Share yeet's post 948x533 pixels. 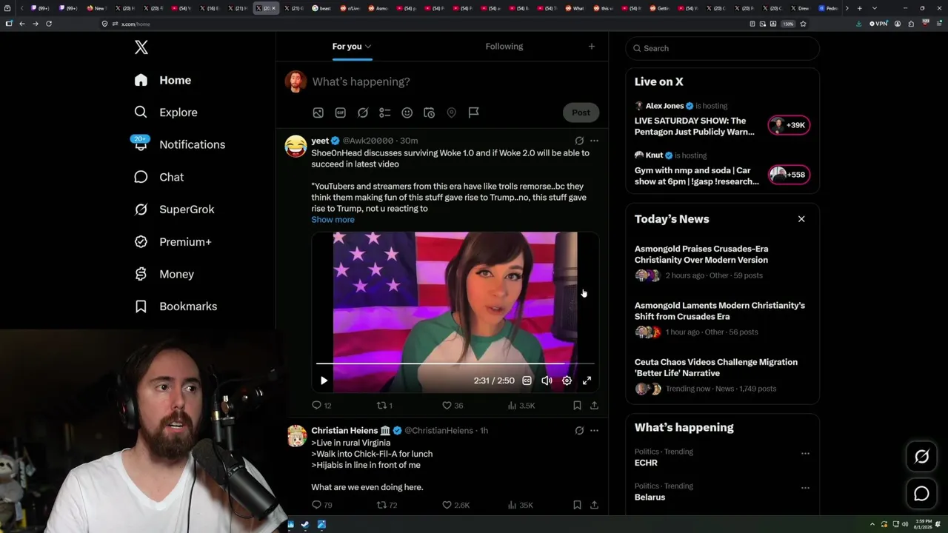click(x=594, y=406)
